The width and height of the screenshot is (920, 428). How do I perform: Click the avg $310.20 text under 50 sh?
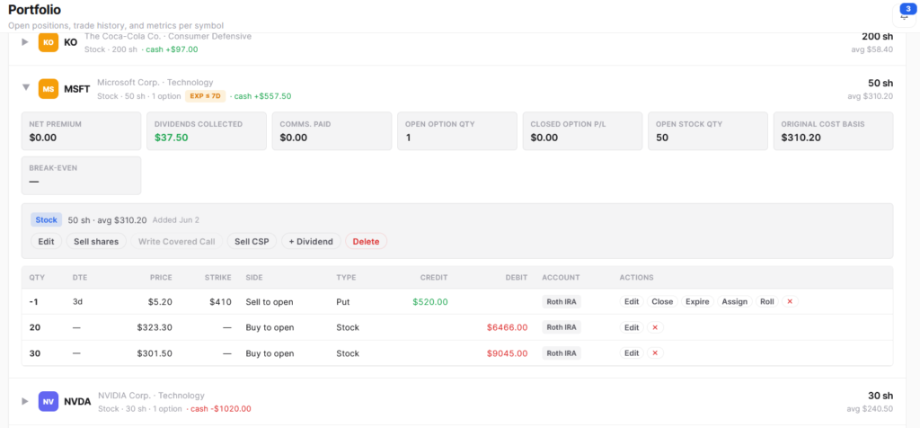[870, 96]
